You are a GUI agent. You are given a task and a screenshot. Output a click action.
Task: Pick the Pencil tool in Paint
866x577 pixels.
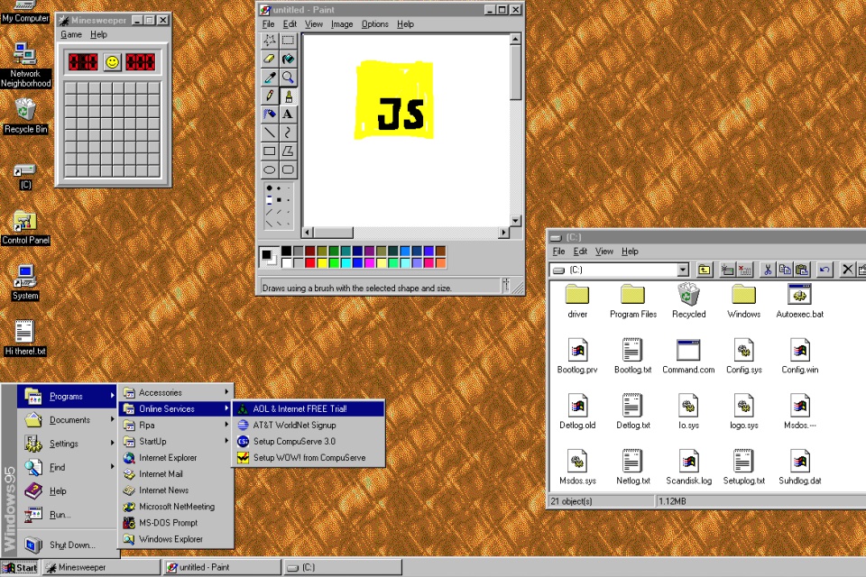point(270,96)
